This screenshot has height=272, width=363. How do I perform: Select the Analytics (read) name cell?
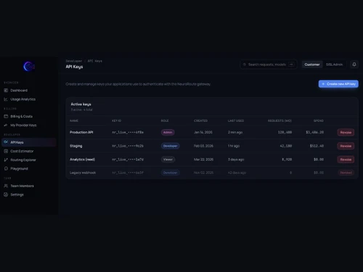82,160
